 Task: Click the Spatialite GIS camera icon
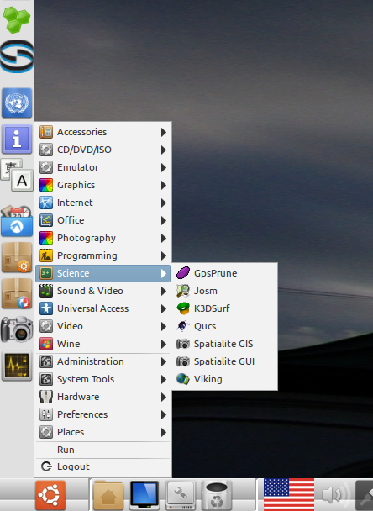(183, 344)
